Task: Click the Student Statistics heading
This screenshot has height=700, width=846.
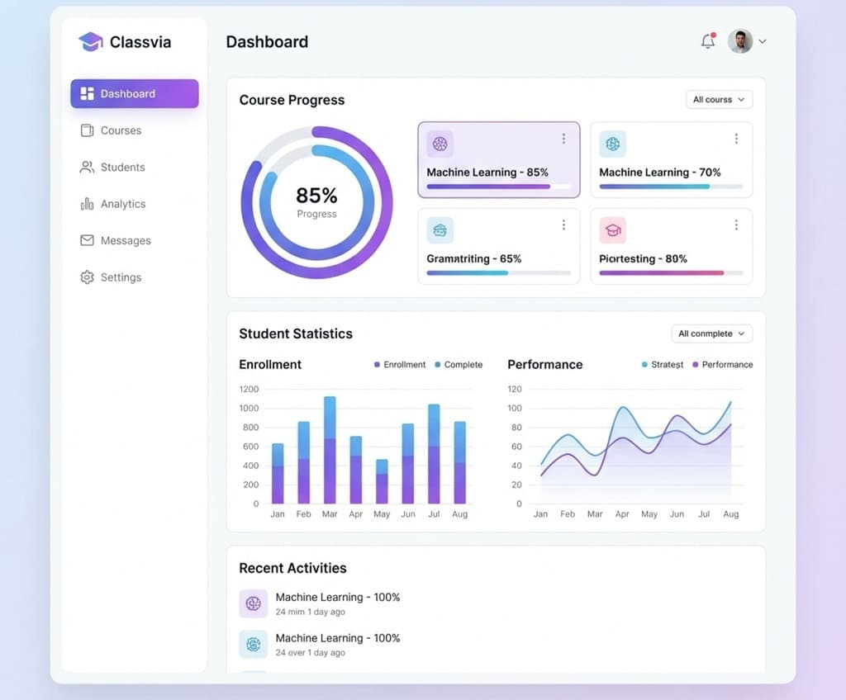Action: [x=296, y=333]
